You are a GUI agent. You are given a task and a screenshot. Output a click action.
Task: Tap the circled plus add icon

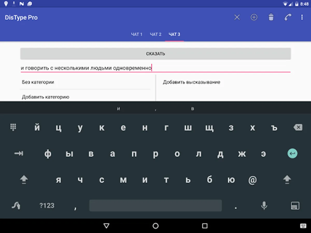254,17
